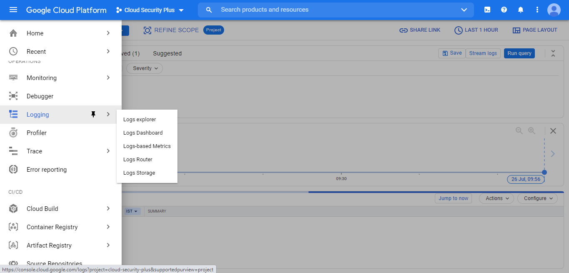Expand the Recent submenu arrow
569x273 pixels.
pos(108,51)
